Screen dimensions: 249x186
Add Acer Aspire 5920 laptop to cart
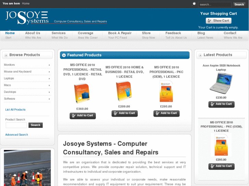click(221, 104)
